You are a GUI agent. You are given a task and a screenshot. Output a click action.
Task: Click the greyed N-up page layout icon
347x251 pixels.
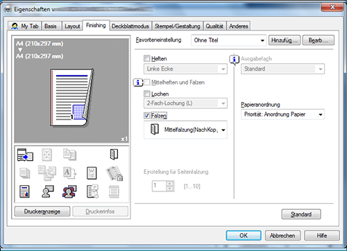46,155
